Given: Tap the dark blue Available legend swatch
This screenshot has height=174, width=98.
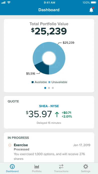Looking at the screenshot, I should [x=32, y=82].
